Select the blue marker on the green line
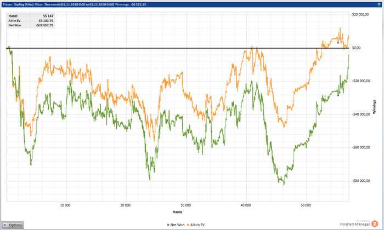The height and width of the screenshot is (230, 384). pos(338,95)
